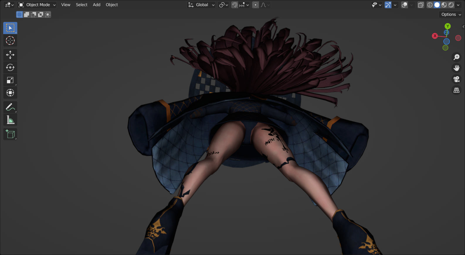Click the Add Cube tool
Screen dimensions: 465x255
(10, 134)
